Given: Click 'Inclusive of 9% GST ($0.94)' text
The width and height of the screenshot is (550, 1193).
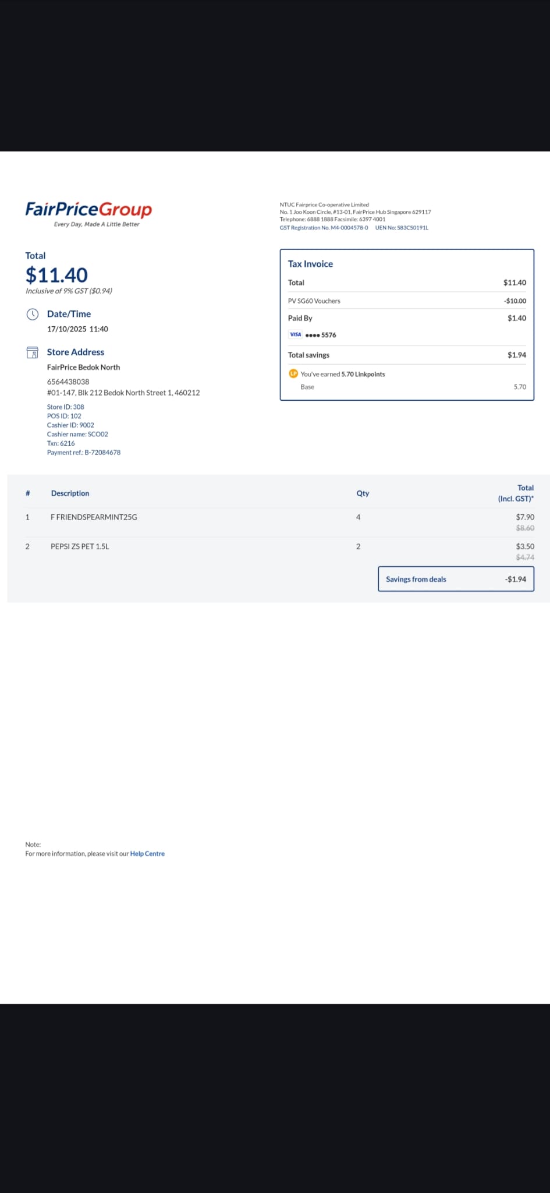Looking at the screenshot, I should click(x=69, y=291).
